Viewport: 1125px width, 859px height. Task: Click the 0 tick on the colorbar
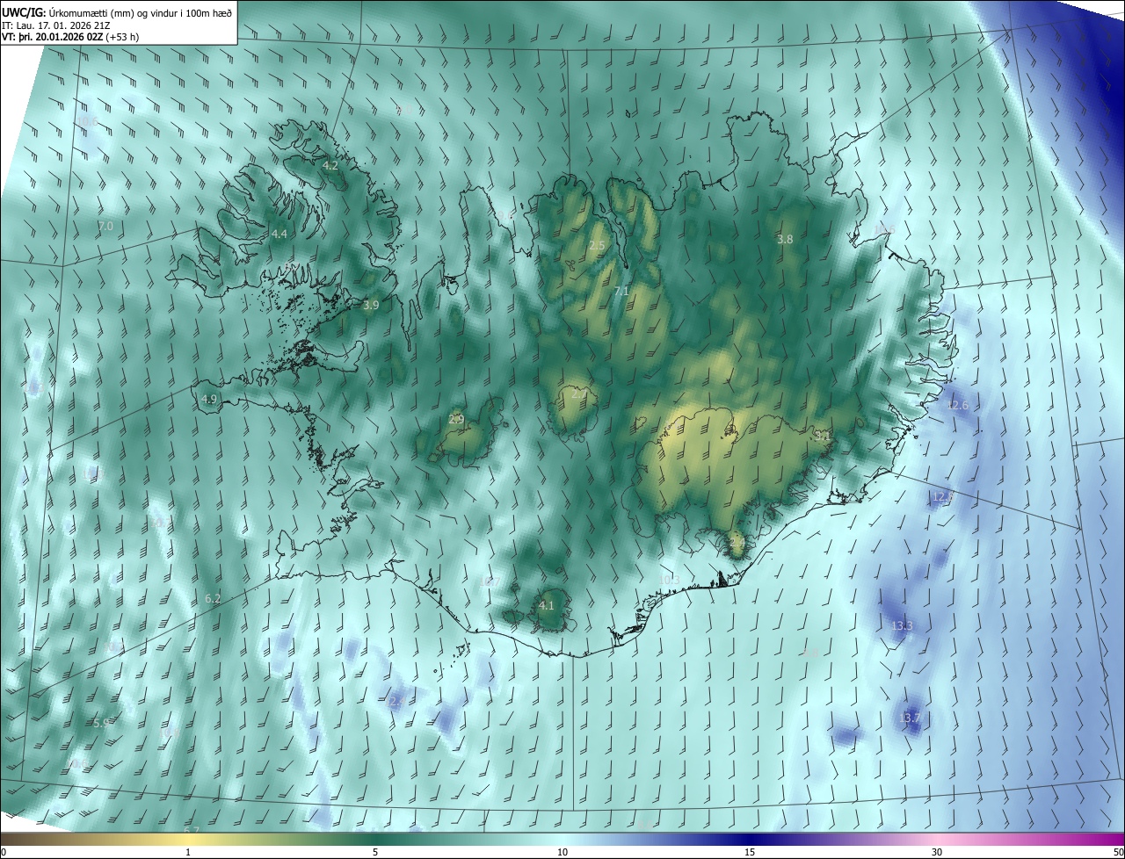click(4, 852)
